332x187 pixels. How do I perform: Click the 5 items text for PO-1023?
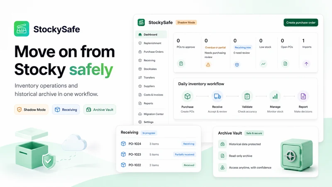click(x=154, y=155)
